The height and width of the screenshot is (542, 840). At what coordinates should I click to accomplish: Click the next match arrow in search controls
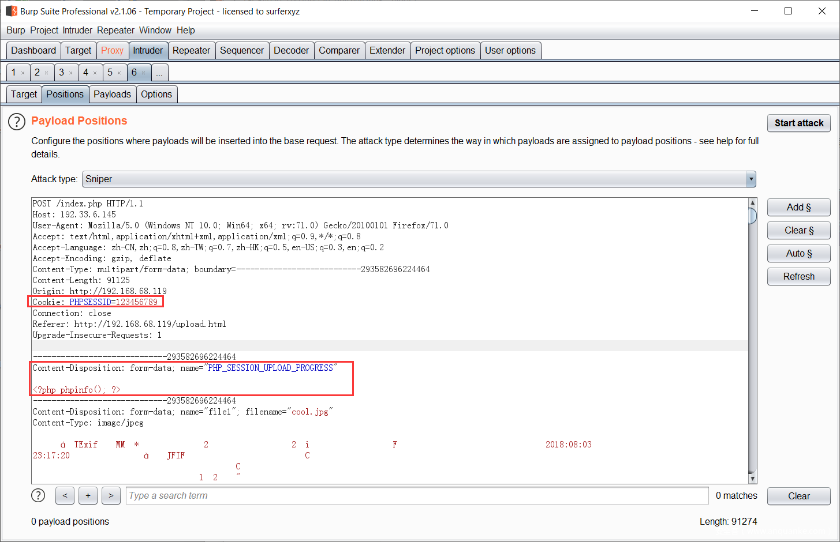111,495
